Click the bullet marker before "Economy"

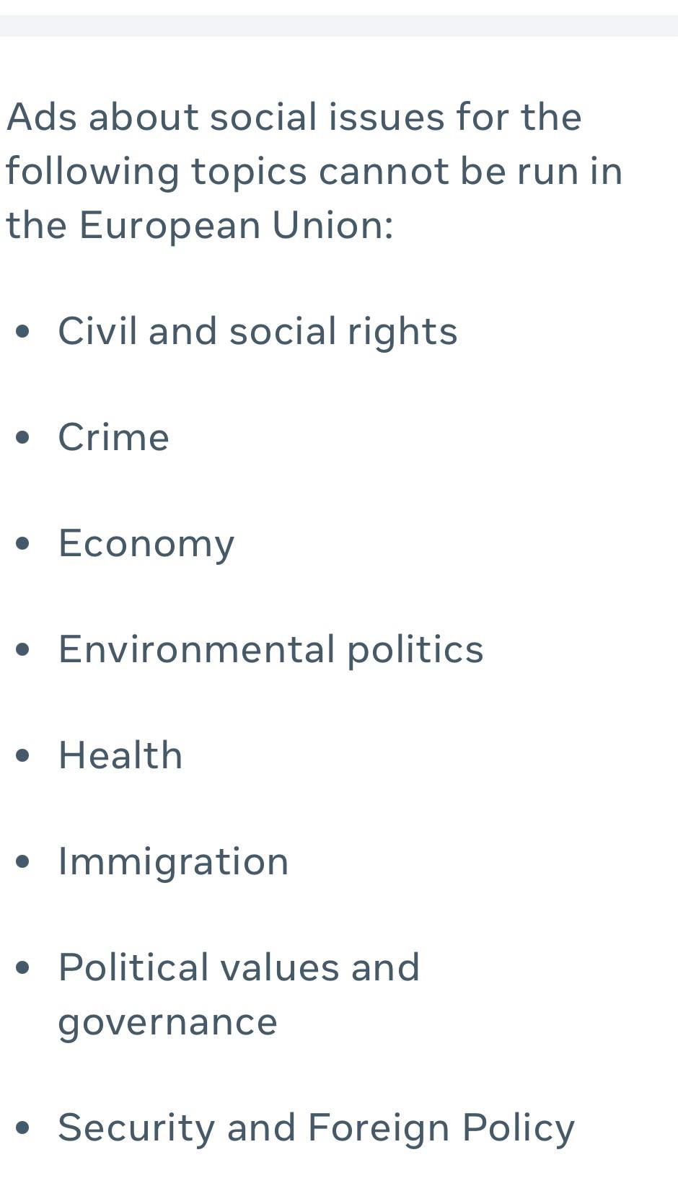point(23,543)
